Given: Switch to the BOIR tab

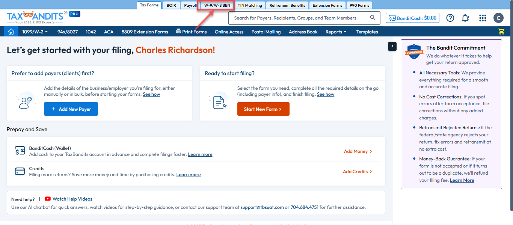Looking at the screenshot, I should point(171,5).
